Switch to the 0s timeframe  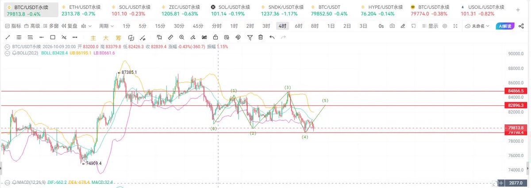[x=381, y=26]
